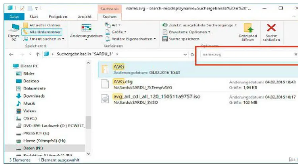
Task: Select avg_arl_cdi_all_120 iso file result
Action: pyautogui.click(x=198, y=99)
